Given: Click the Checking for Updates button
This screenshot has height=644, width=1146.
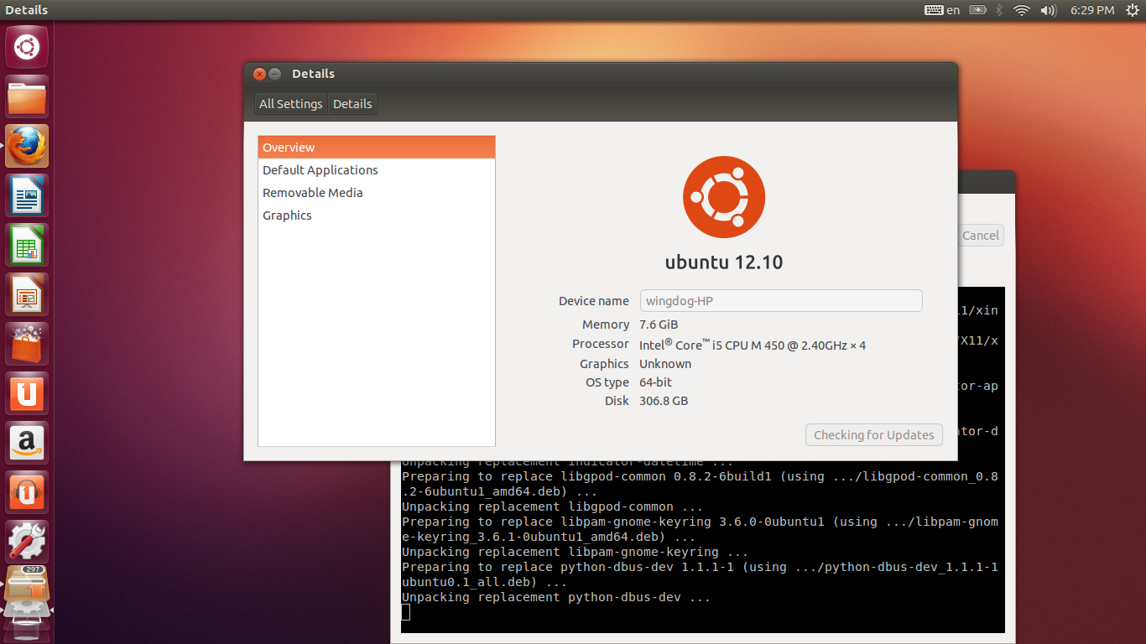Looking at the screenshot, I should 873,435.
